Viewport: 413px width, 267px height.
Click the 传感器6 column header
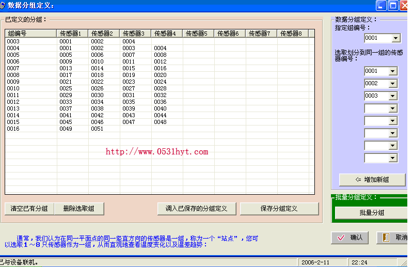point(230,34)
